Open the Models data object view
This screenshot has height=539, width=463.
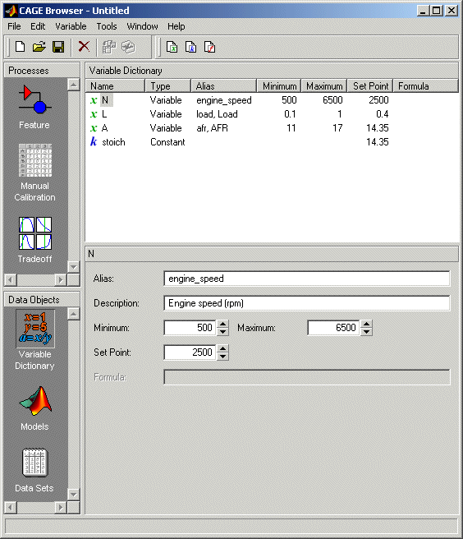click(x=34, y=408)
